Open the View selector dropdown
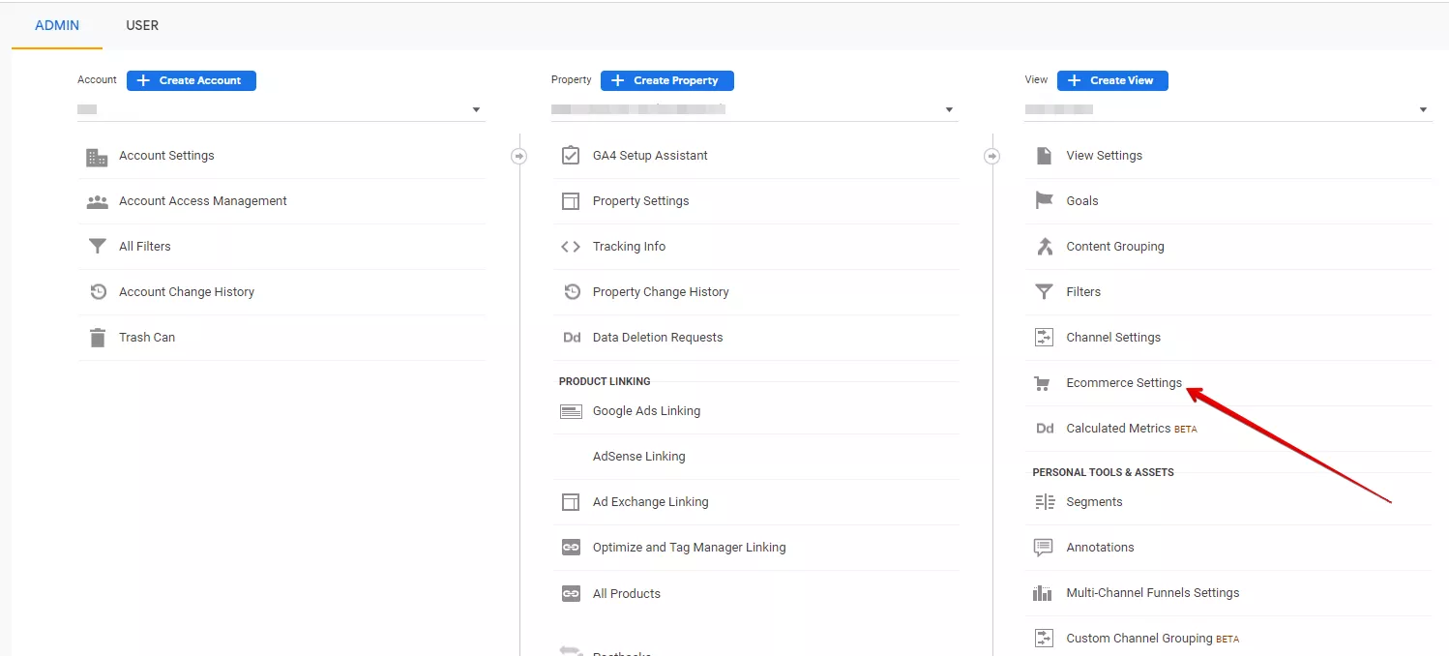 tap(1227, 110)
